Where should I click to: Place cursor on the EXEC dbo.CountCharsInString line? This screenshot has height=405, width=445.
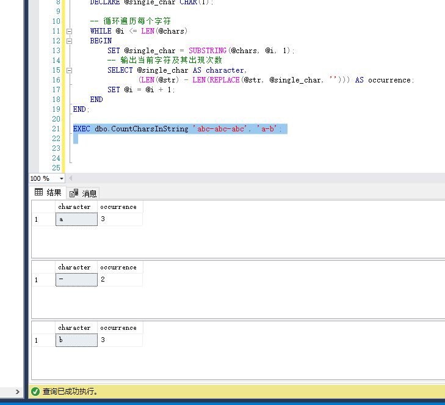[x=177, y=129]
